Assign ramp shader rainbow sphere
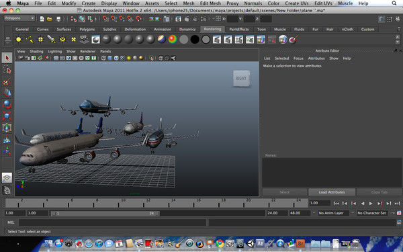The image size is (403, 252). (x=173, y=40)
